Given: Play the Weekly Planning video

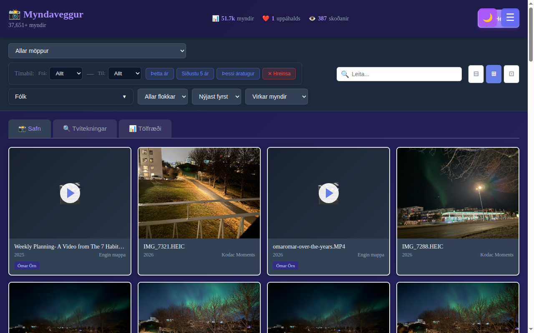Looking at the screenshot, I should point(70,193).
